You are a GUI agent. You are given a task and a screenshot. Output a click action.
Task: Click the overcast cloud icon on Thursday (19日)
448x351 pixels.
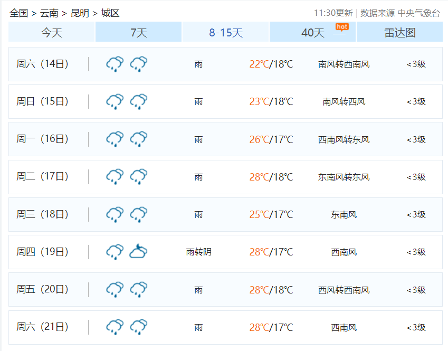point(138,252)
